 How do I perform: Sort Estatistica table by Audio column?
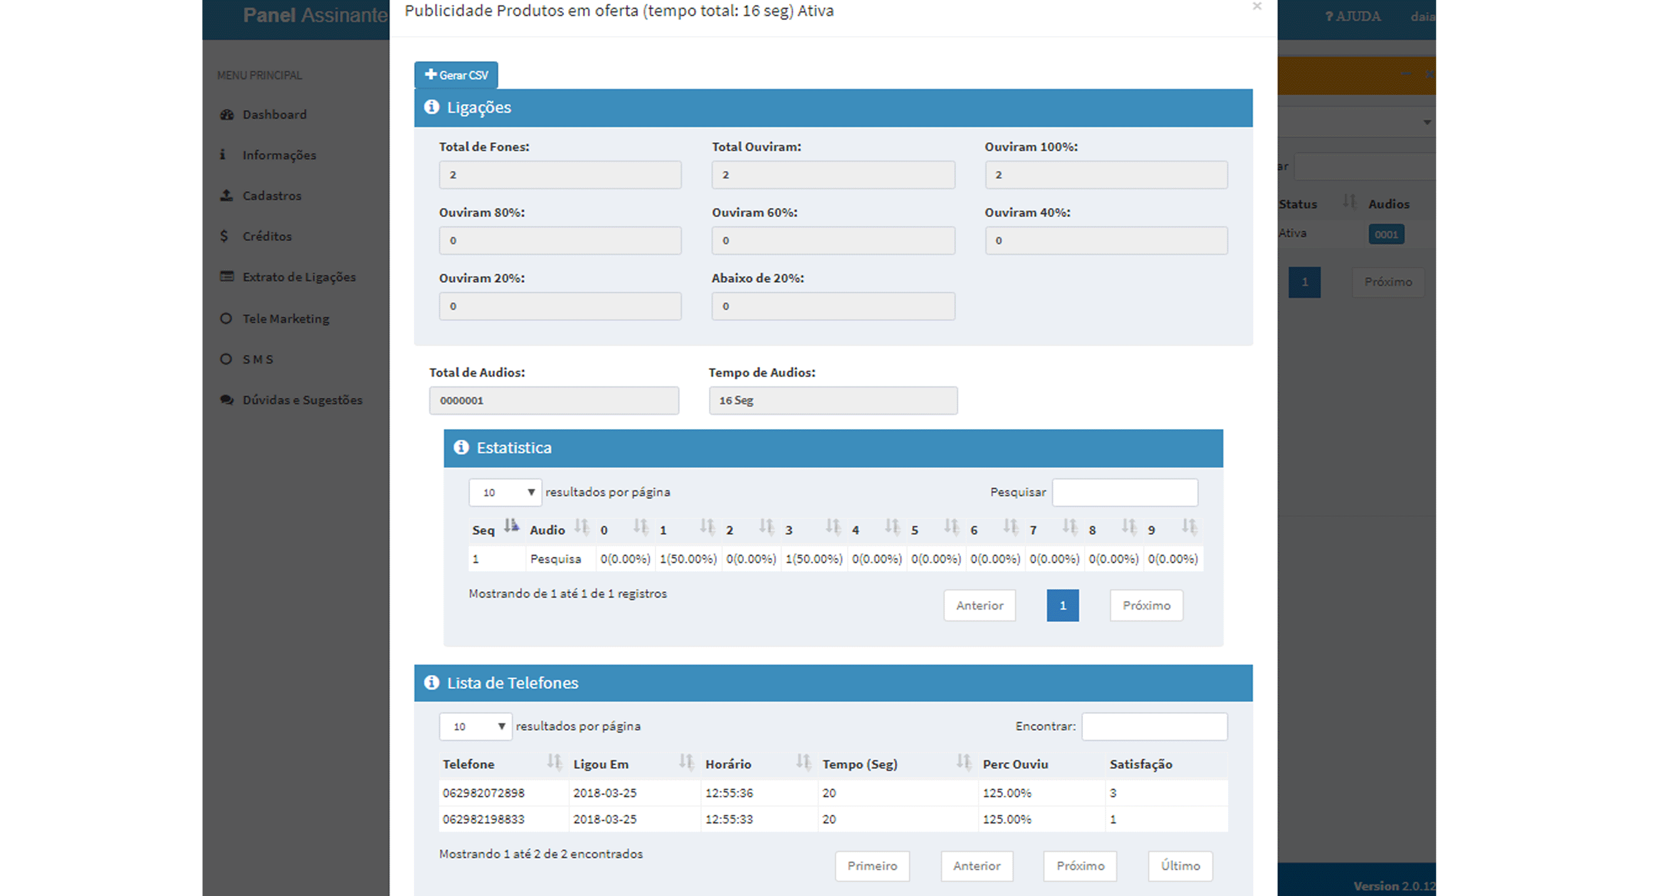tap(560, 529)
